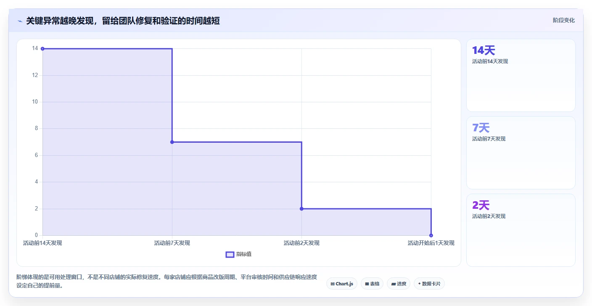Click the y-axis value 10

pyautogui.click(x=35, y=102)
